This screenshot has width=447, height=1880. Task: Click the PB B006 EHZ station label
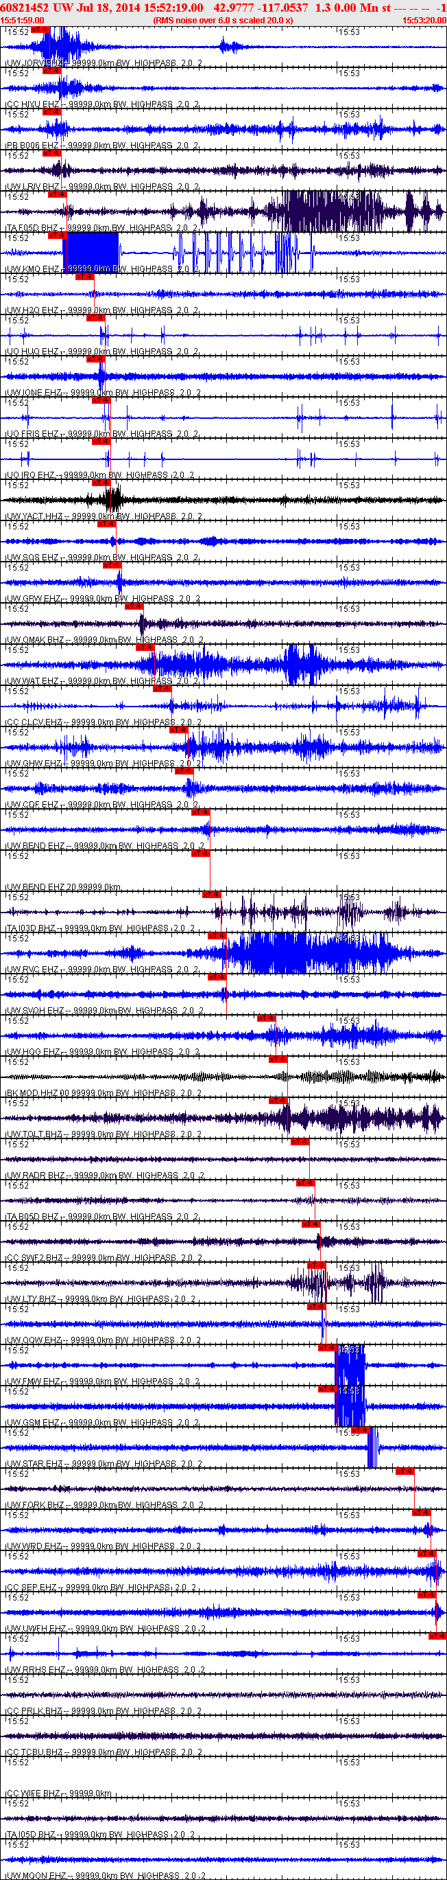tap(102, 146)
